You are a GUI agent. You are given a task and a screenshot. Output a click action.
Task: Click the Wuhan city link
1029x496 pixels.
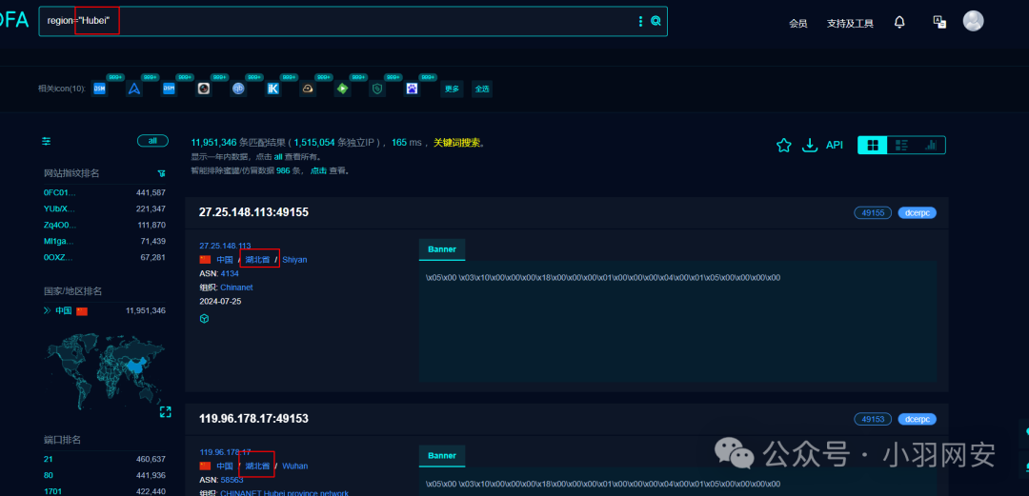295,466
